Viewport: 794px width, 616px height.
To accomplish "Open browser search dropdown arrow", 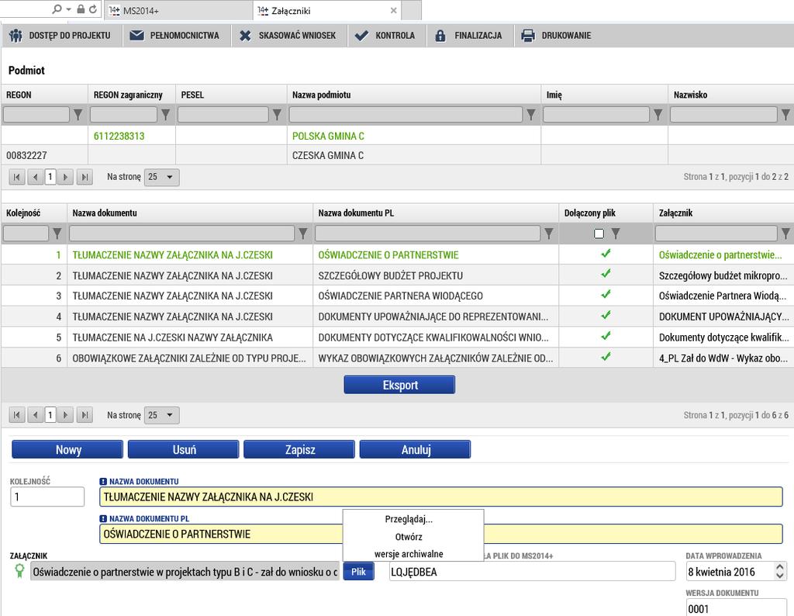I will (x=68, y=9).
